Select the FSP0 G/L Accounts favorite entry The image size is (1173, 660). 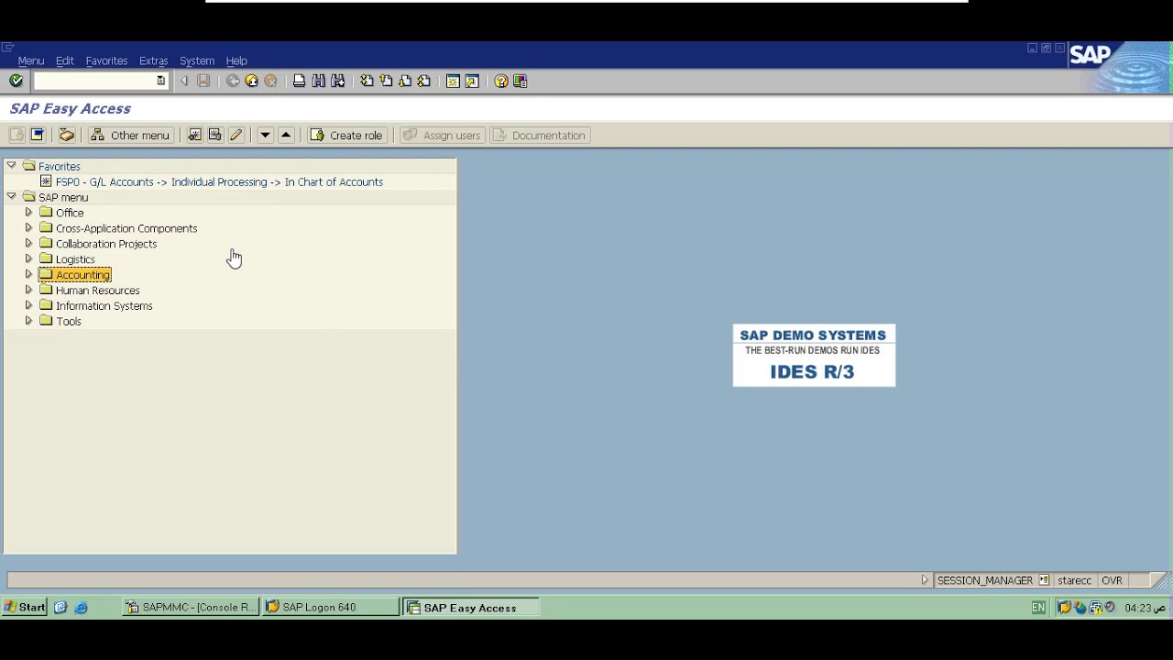[x=219, y=181]
